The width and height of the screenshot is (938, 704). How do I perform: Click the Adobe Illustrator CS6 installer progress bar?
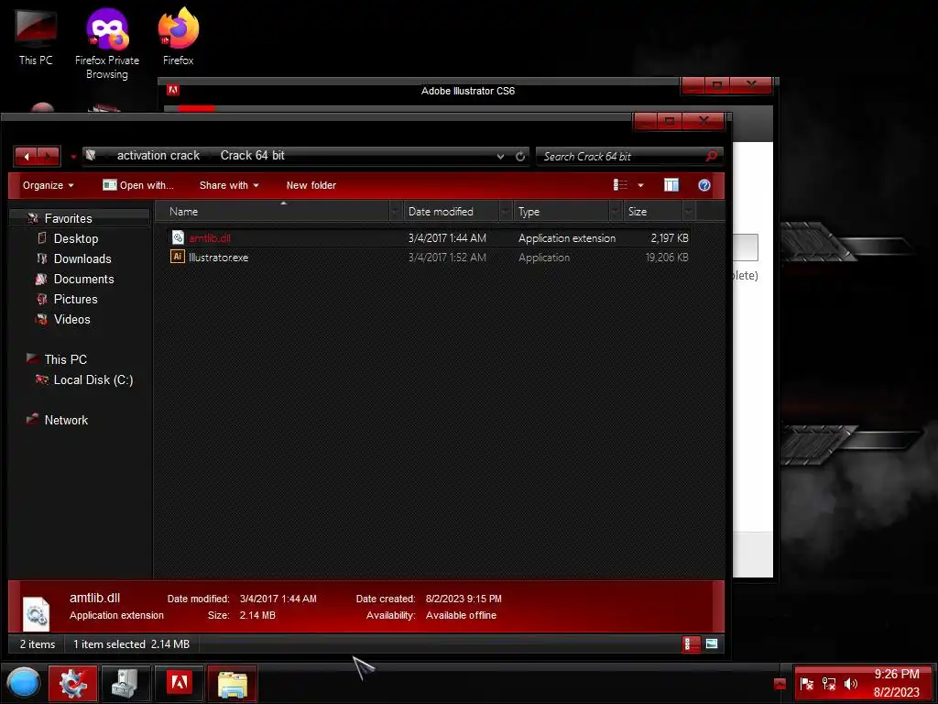[466, 108]
